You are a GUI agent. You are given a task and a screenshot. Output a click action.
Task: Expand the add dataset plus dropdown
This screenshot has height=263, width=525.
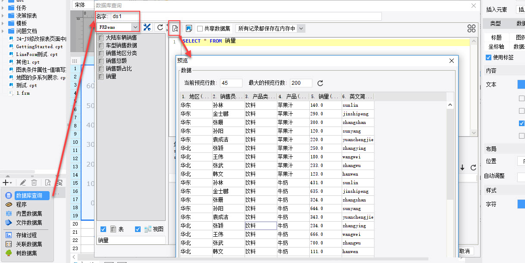click(x=8, y=183)
